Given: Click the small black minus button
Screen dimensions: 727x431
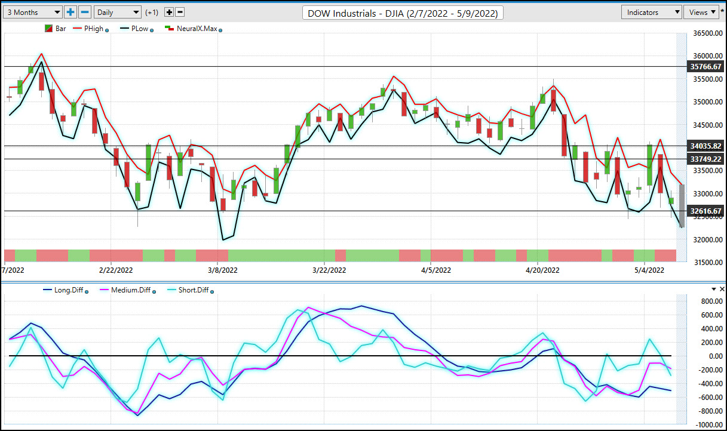Looking at the screenshot, I should pyautogui.click(x=180, y=12).
